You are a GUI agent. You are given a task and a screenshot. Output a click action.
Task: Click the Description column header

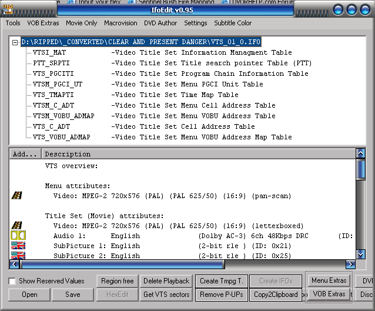pyautogui.click(x=199, y=154)
